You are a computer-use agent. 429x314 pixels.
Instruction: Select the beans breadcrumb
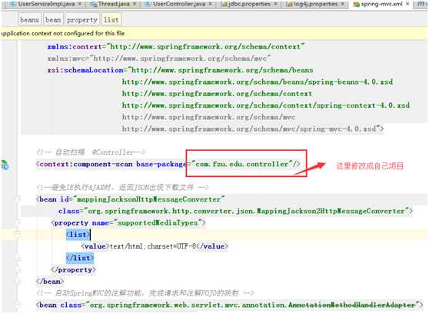(x=29, y=20)
